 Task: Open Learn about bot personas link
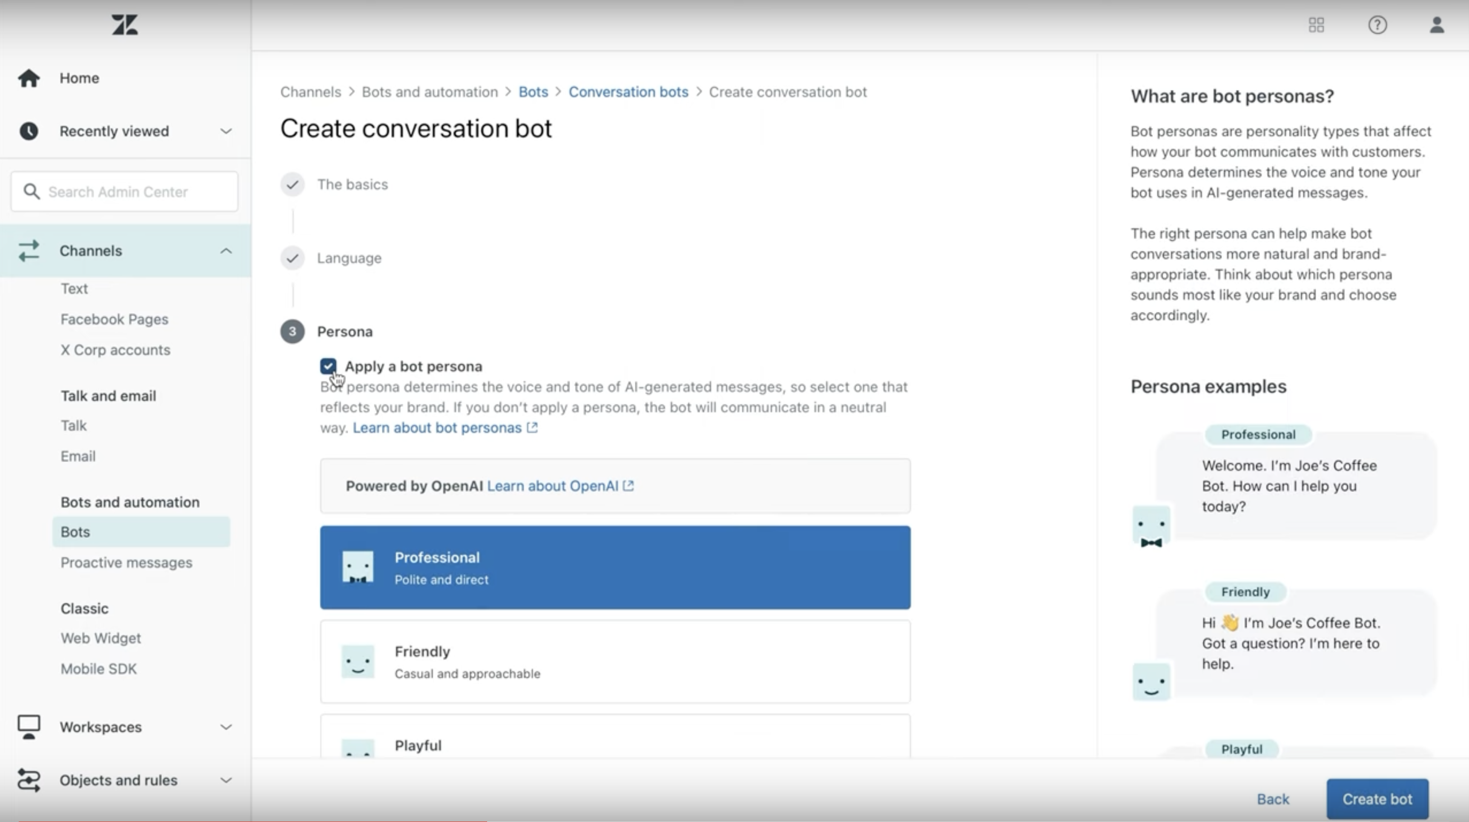437,428
